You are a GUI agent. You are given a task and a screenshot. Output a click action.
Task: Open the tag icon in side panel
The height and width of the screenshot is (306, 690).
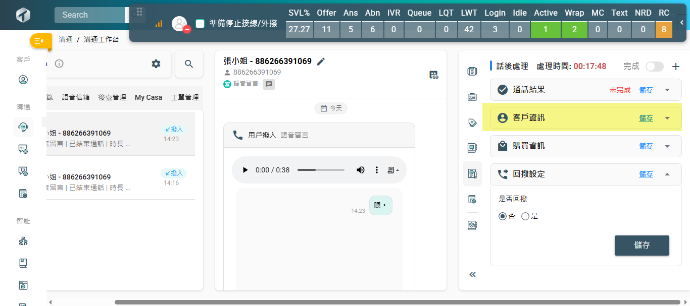(472, 123)
